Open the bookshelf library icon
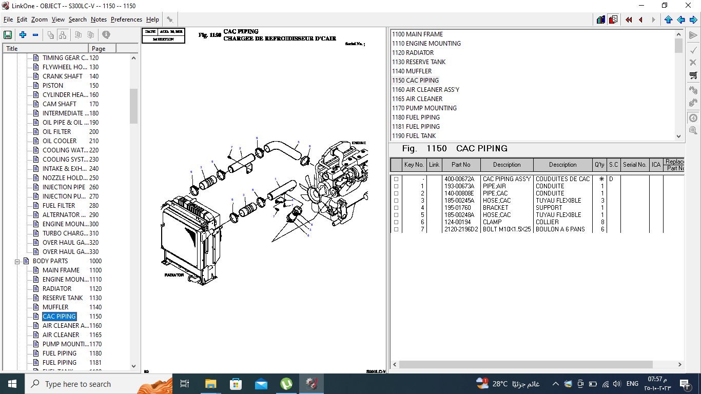Image resolution: width=701 pixels, height=394 pixels. coord(601,19)
